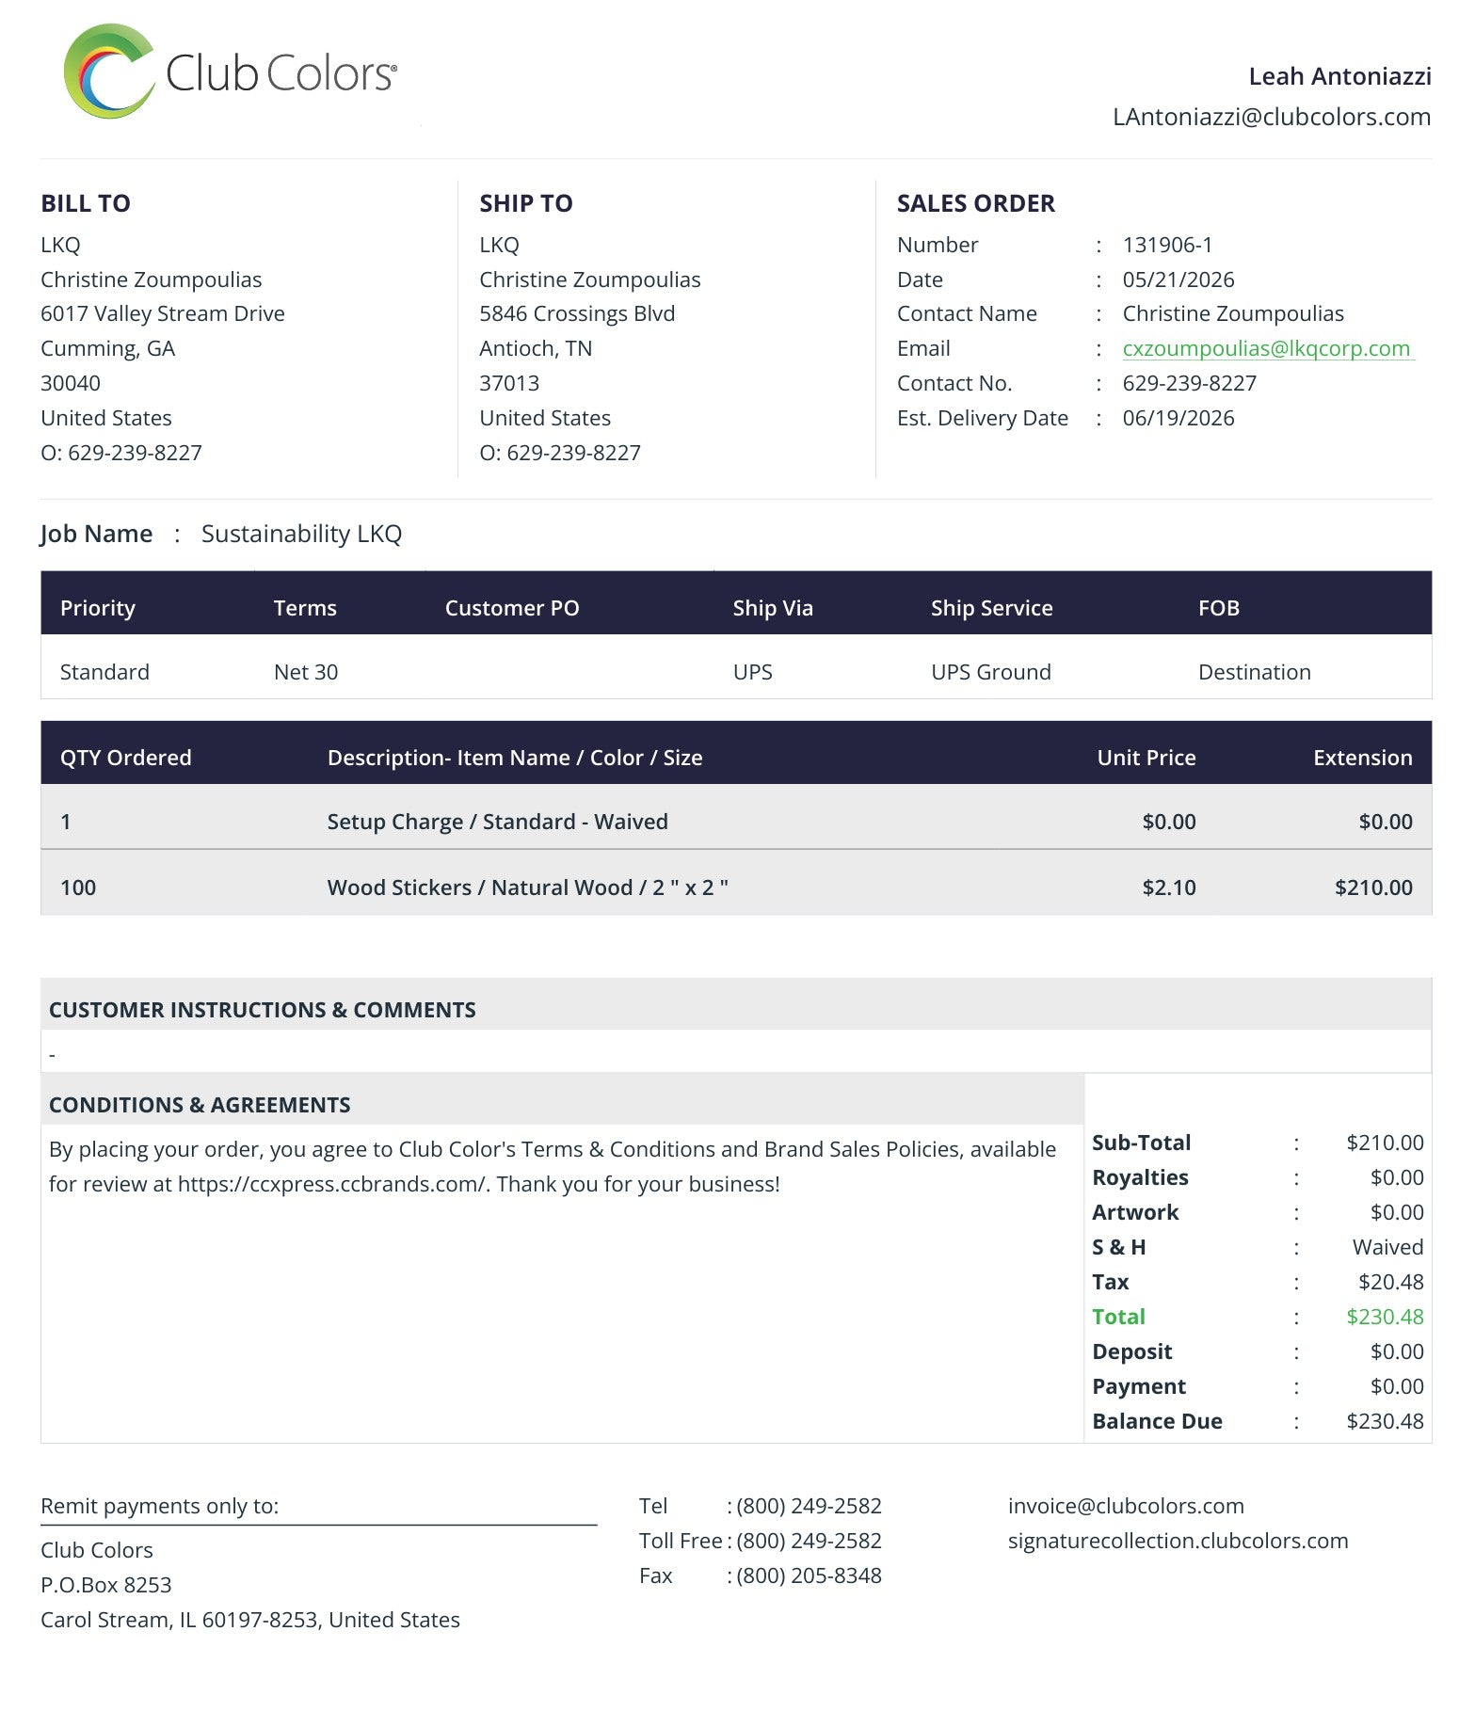The width and height of the screenshot is (1475, 1727).
Task: Click the Tel number (800) 249-2582
Action: click(809, 1506)
